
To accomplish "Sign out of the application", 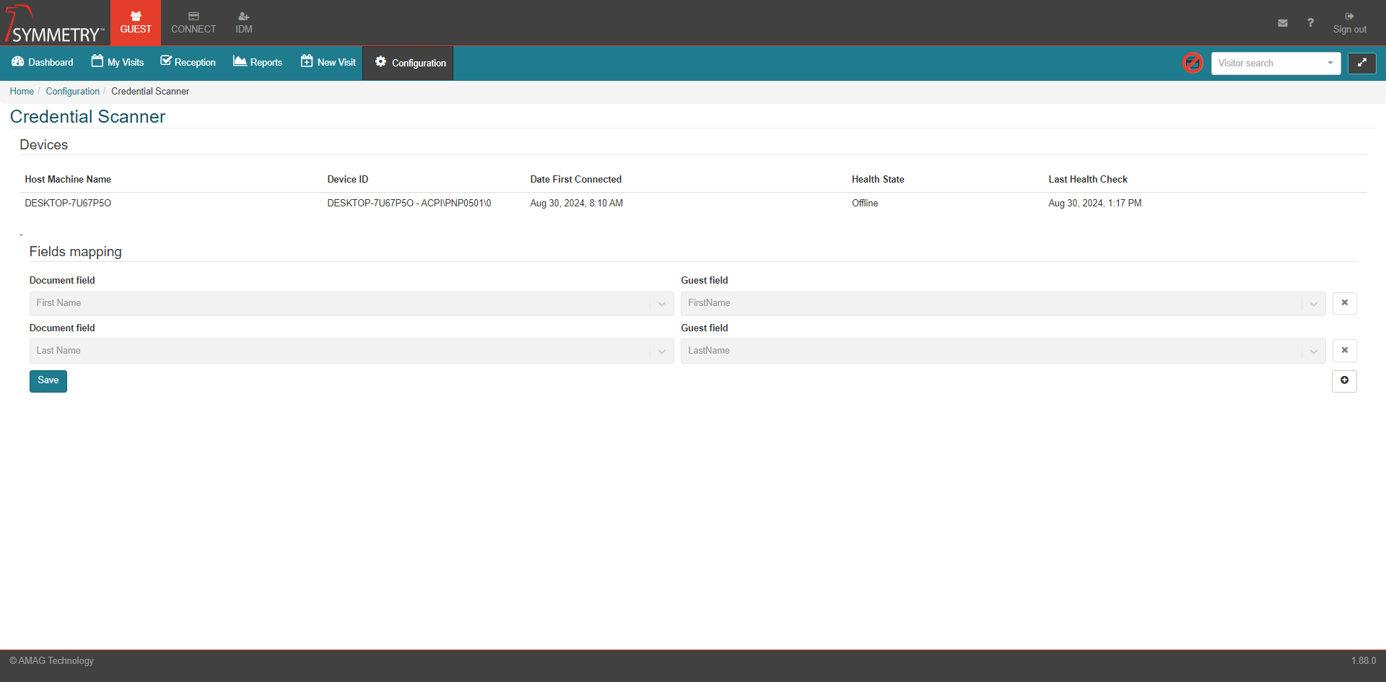I will click(1349, 23).
